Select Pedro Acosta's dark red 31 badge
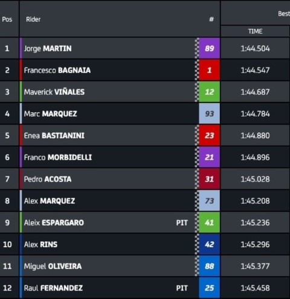This screenshot has width=290, height=299. point(209,179)
